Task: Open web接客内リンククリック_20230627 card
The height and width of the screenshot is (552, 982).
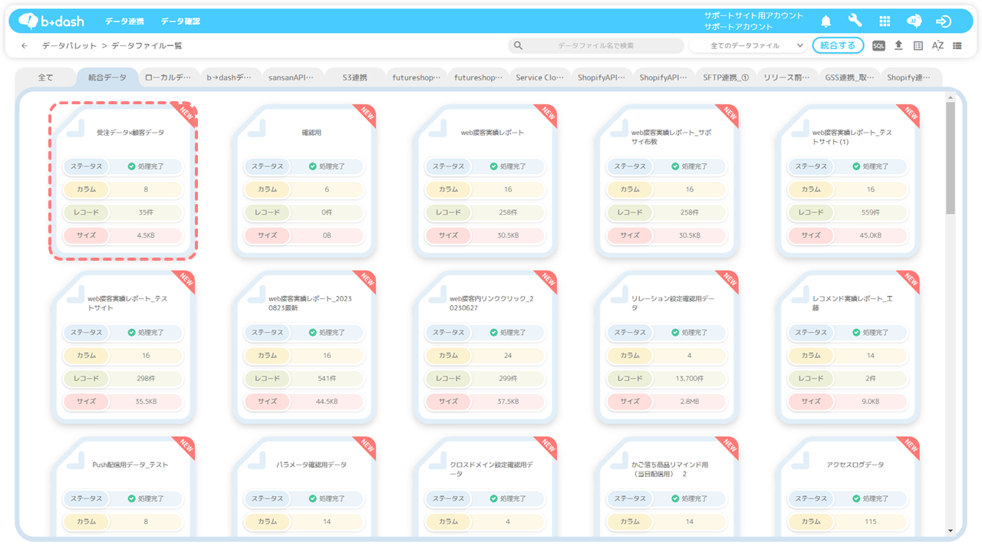Action: tap(486, 347)
